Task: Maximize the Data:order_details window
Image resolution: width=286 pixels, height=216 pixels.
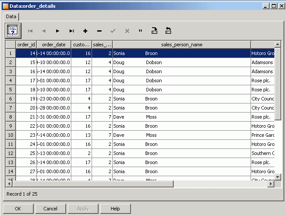Action: pos(273,6)
